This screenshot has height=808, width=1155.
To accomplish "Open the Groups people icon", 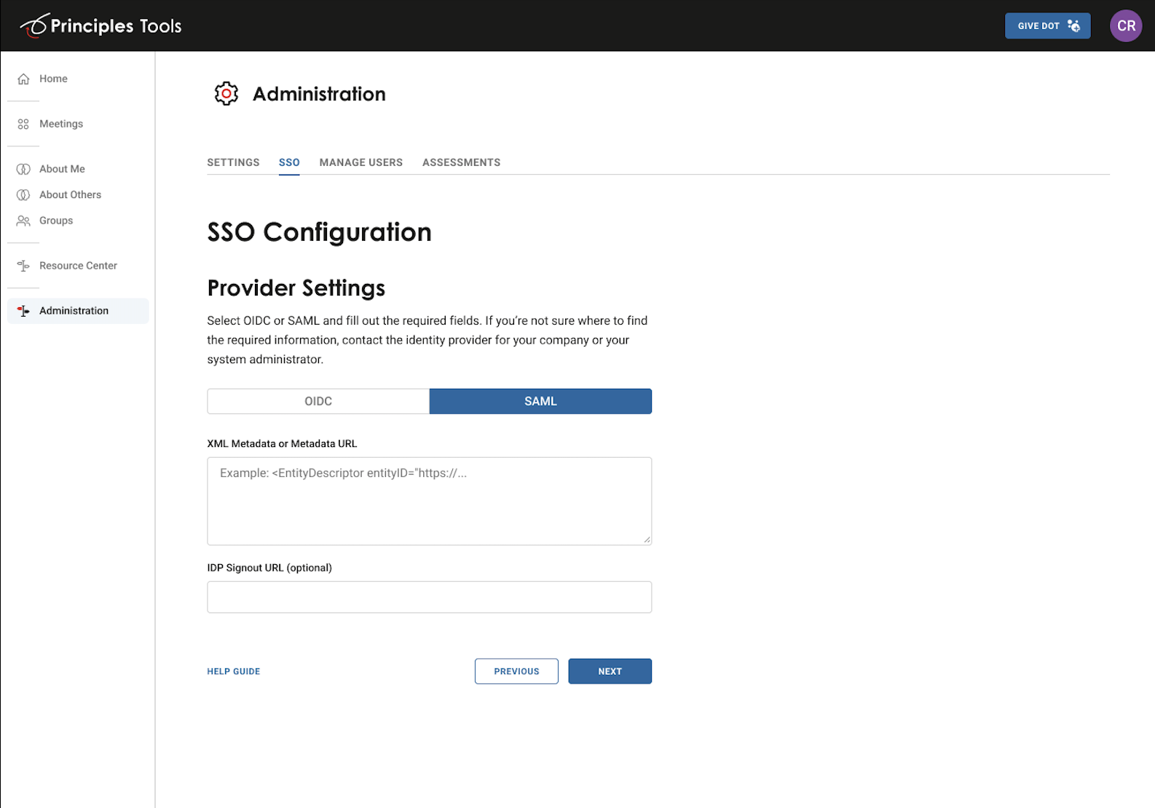I will [x=23, y=221].
